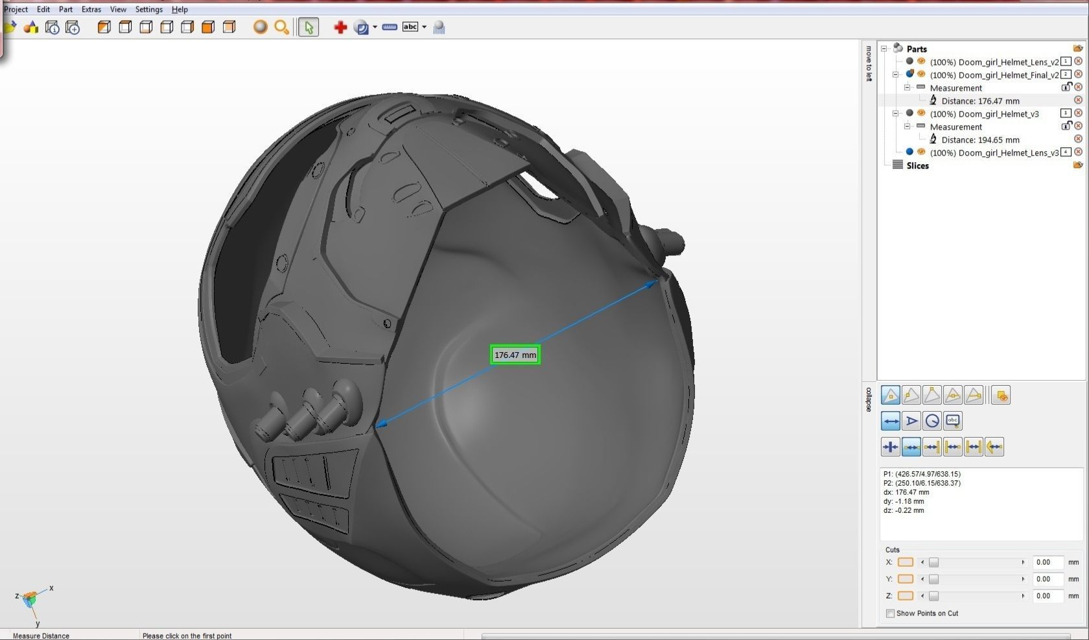Collapse the Doom_girl_Helmet_Final_v2 tree node
This screenshot has width=1089, height=640.
(895, 75)
